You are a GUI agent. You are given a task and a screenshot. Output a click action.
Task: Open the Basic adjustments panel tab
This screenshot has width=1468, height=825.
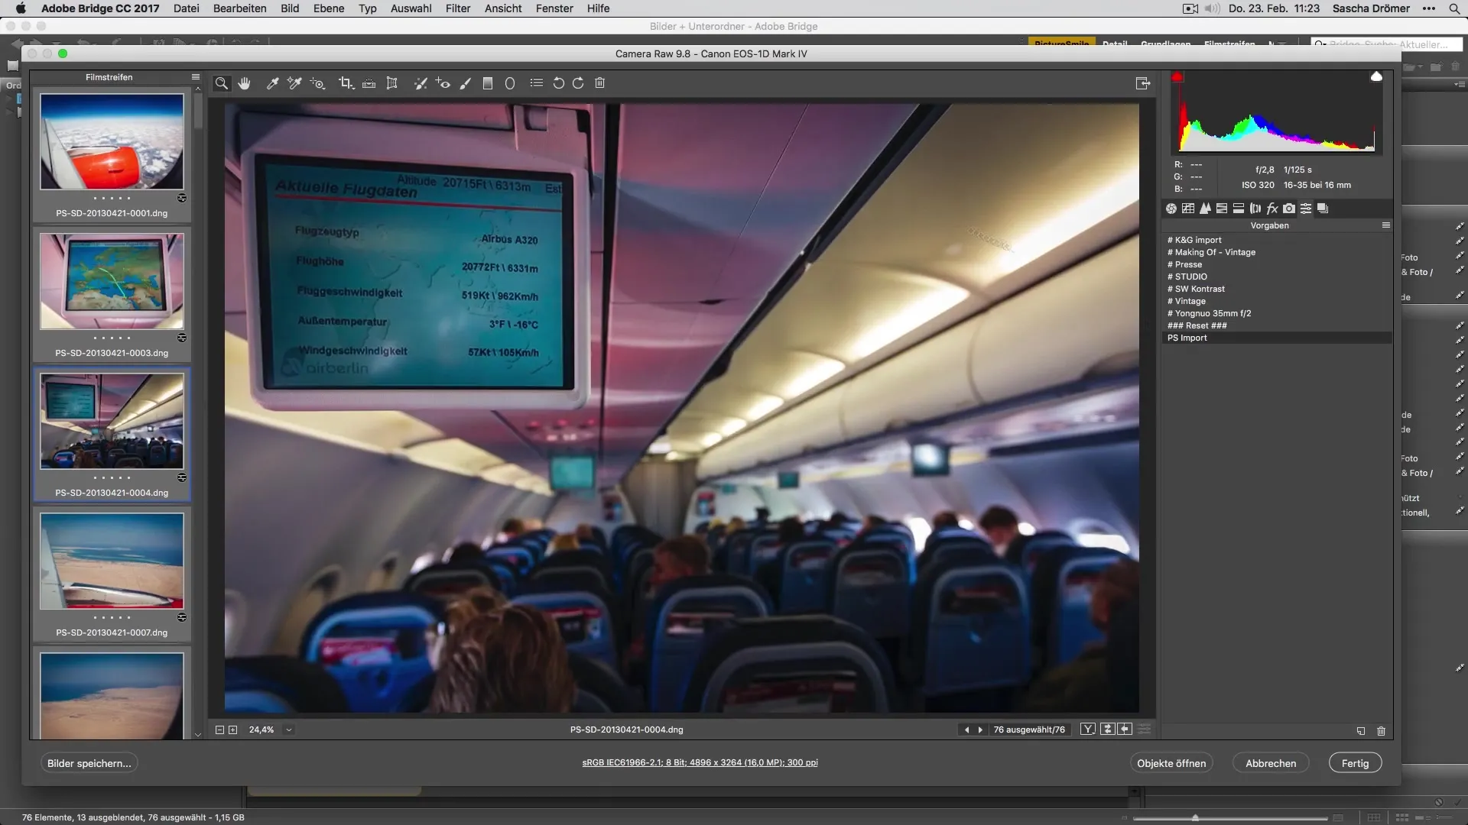tap(1171, 209)
